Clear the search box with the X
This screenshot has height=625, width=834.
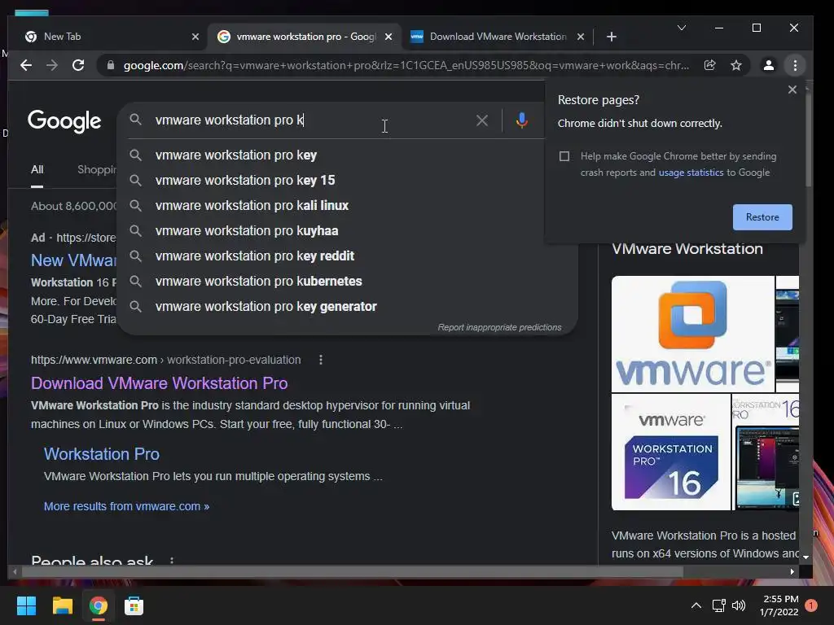(x=482, y=120)
